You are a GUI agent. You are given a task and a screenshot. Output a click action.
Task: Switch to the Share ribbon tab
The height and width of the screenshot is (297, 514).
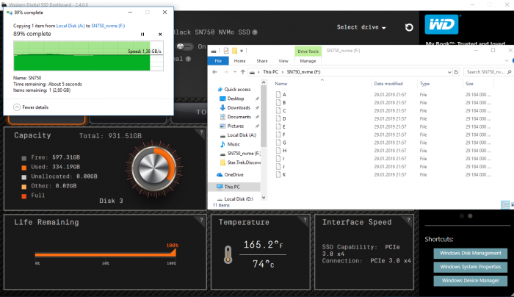click(262, 61)
